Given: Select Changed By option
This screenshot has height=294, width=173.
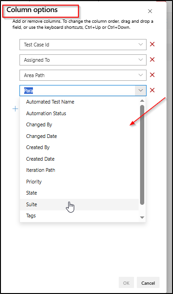Looking at the screenshot, I should (x=79, y=124).
